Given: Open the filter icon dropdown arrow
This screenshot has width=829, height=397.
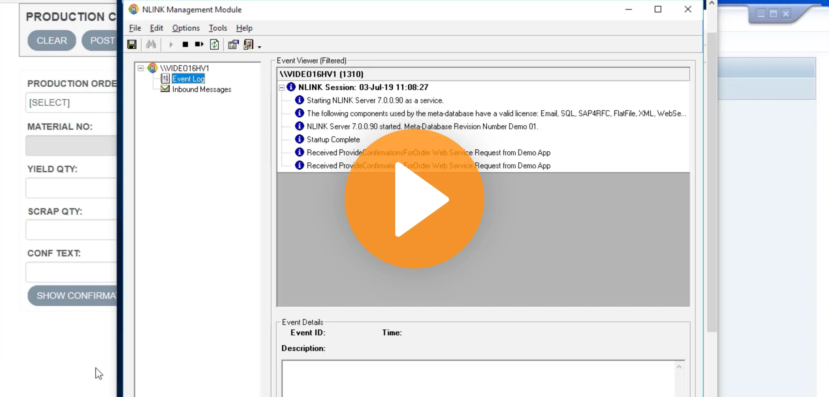Looking at the screenshot, I should click(259, 47).
